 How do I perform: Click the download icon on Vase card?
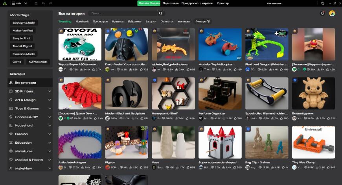(177, 167)
